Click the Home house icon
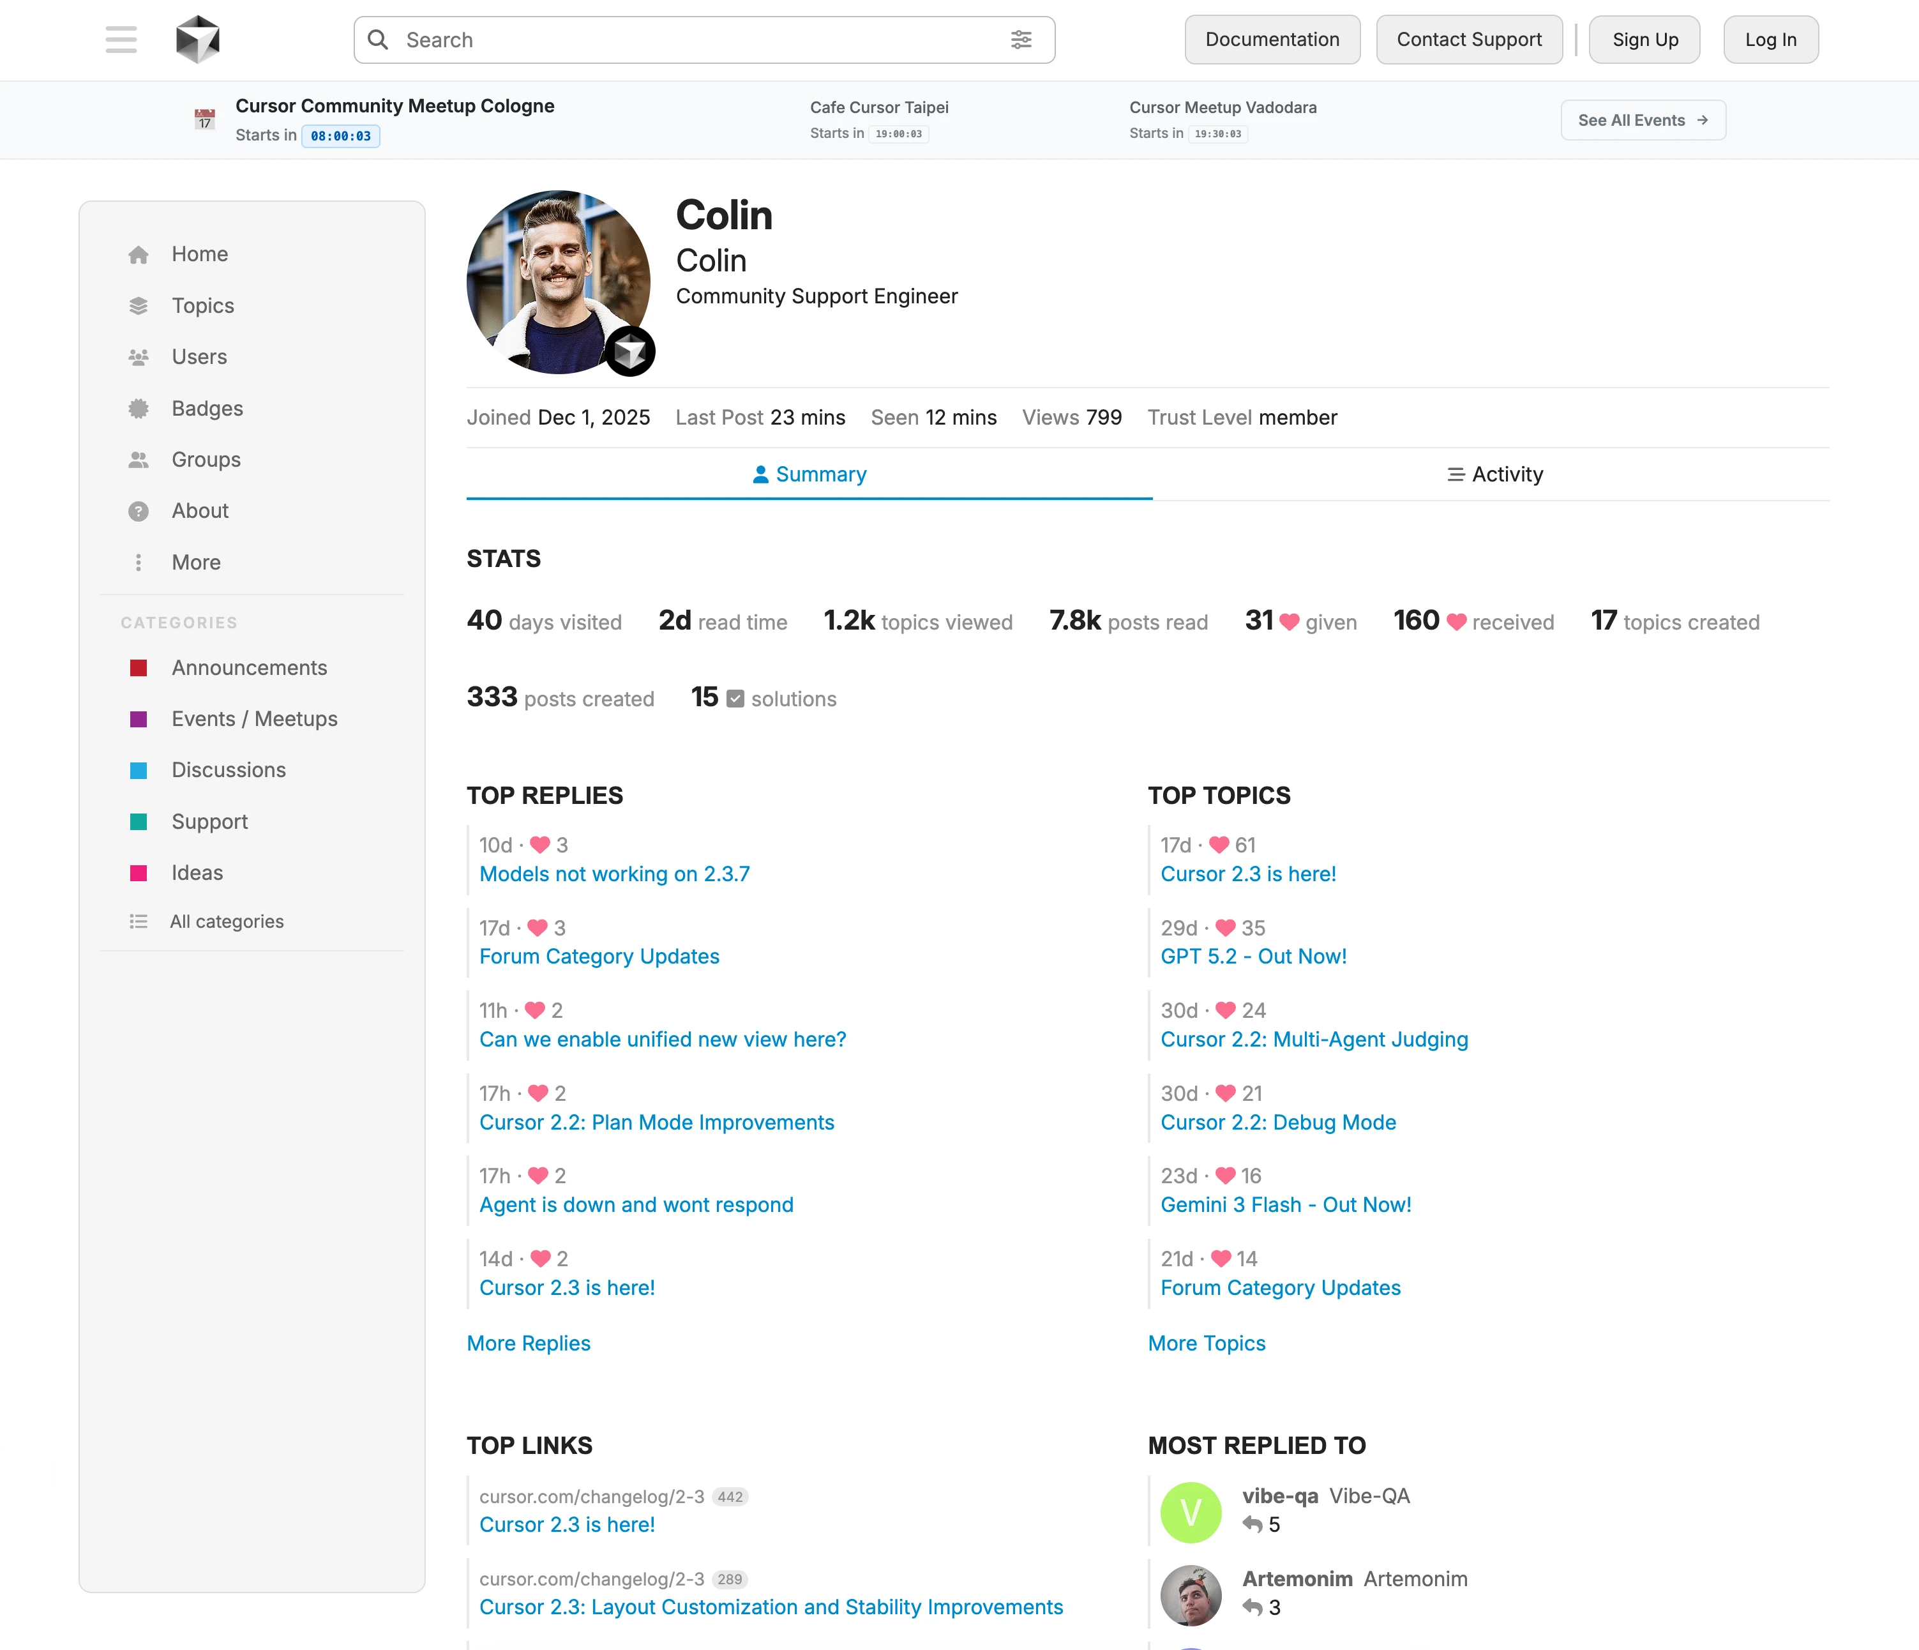Screen dimensions: 1919x1650 pyautogui.click(x=139, y=255)
